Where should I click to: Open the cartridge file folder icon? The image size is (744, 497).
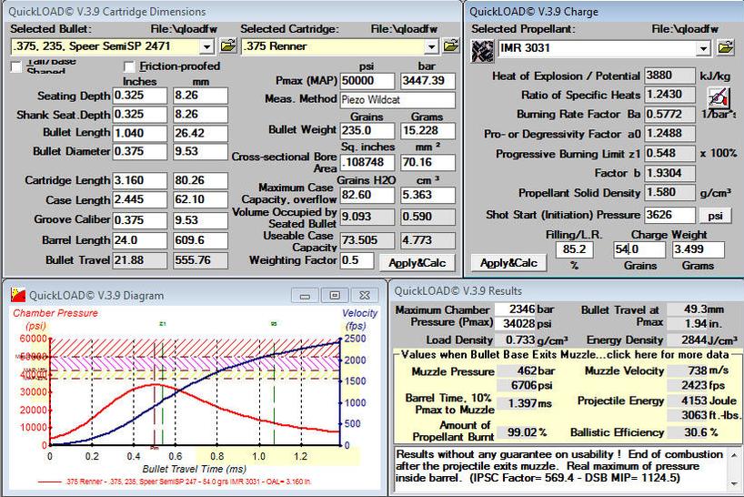[x=451, y=46]
